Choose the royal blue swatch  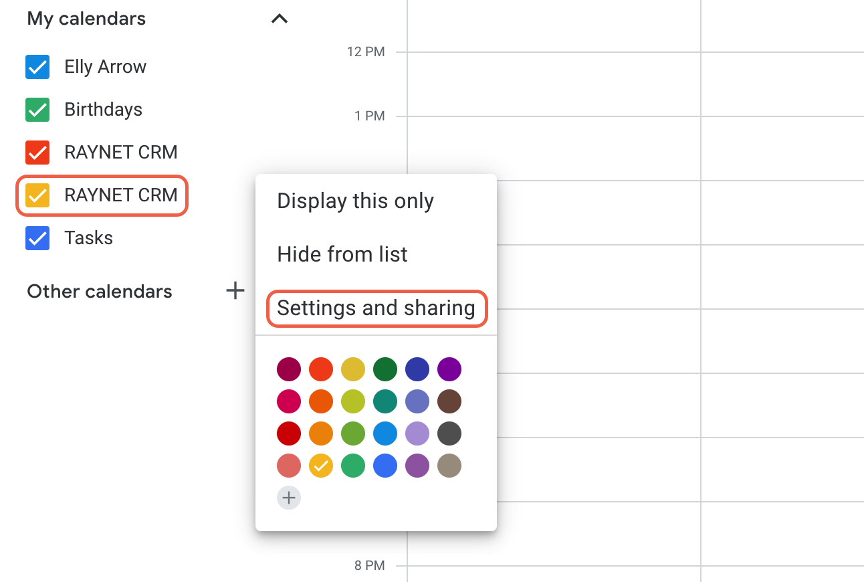point(385,466)
